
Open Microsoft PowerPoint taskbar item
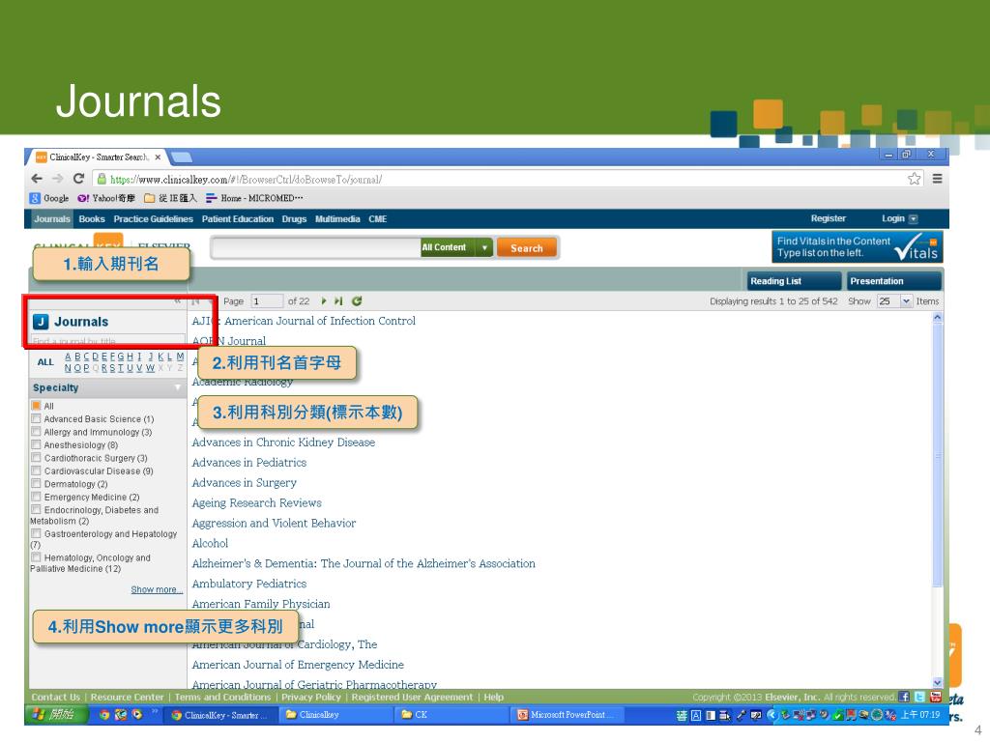[x=567, y=715]
